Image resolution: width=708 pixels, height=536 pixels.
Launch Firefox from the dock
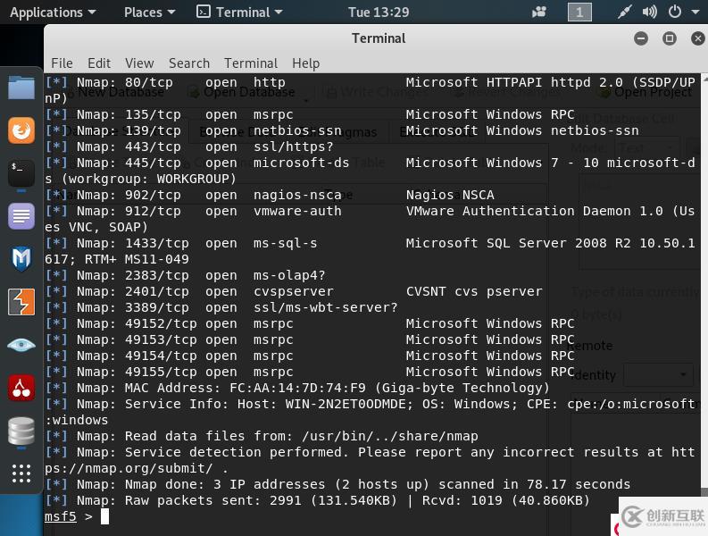tap(21, 130)
